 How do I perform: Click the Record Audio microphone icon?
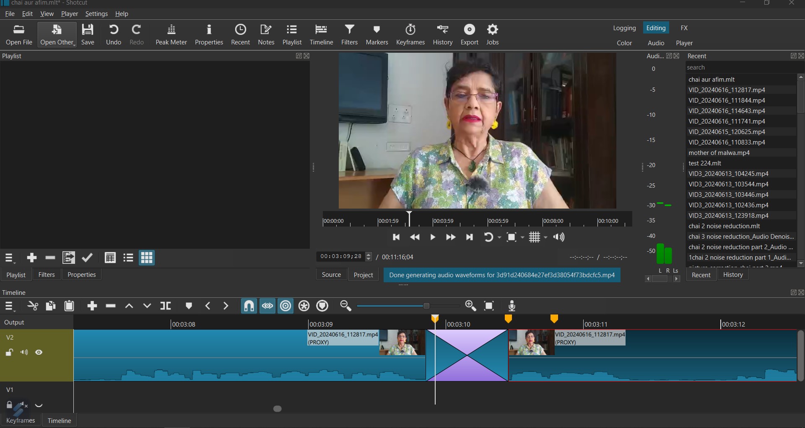pos(512,306)
